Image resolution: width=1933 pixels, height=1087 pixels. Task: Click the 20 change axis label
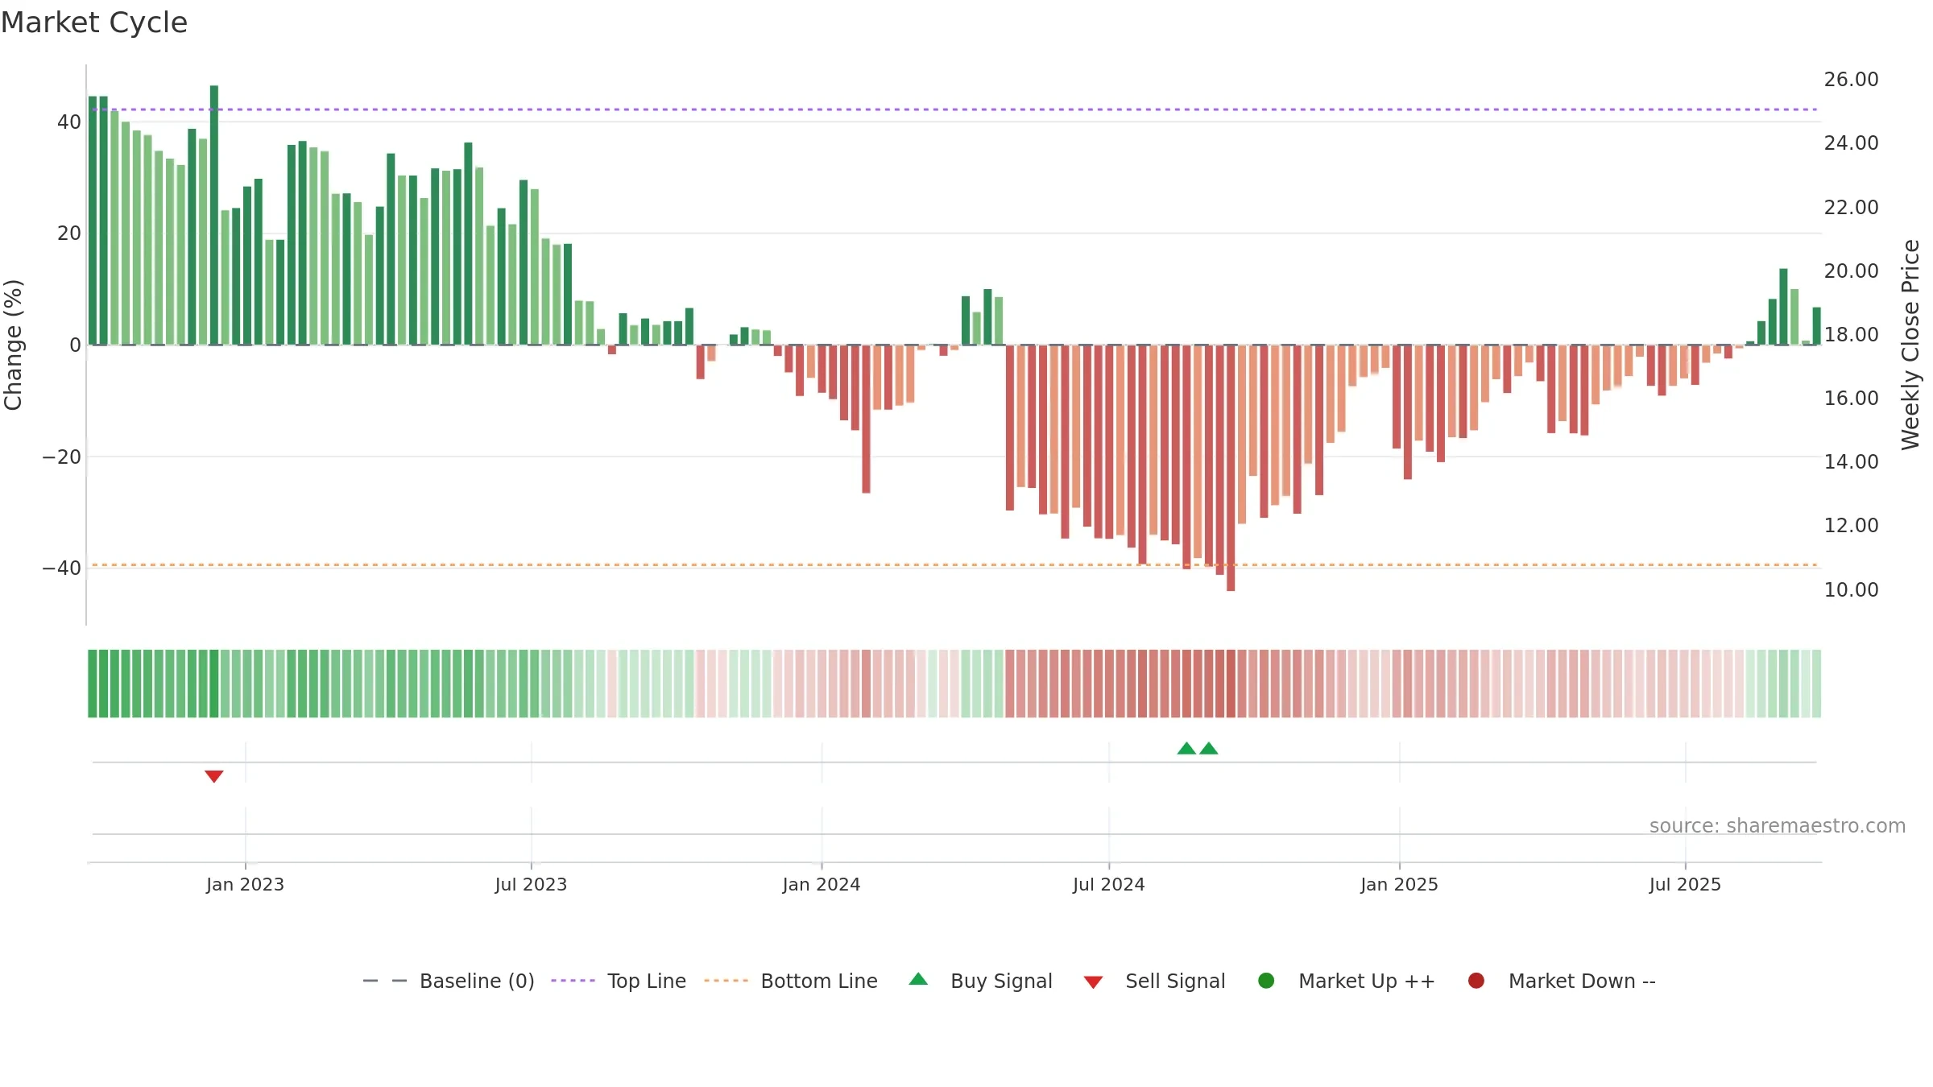(69, 234)
